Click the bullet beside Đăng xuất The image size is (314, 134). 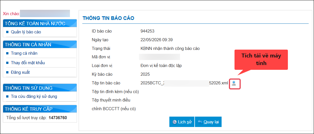point(7,72)
